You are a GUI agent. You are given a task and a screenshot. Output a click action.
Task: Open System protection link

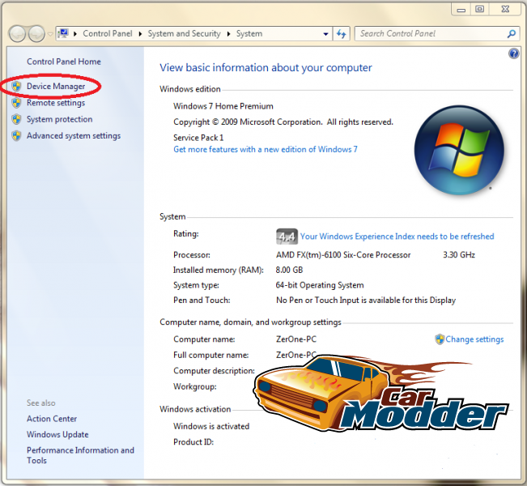[x=59, y=119]
